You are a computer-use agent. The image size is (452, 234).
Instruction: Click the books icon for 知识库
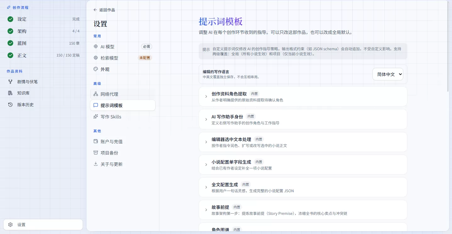coord(10,93)
